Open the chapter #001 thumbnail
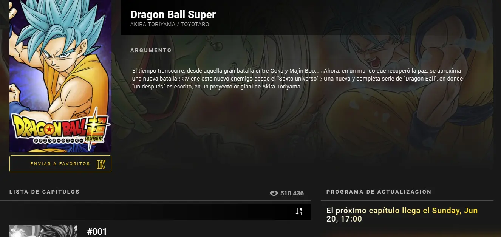Image resolution: width=501 pixels, height=237 pixels. point(43,231)
